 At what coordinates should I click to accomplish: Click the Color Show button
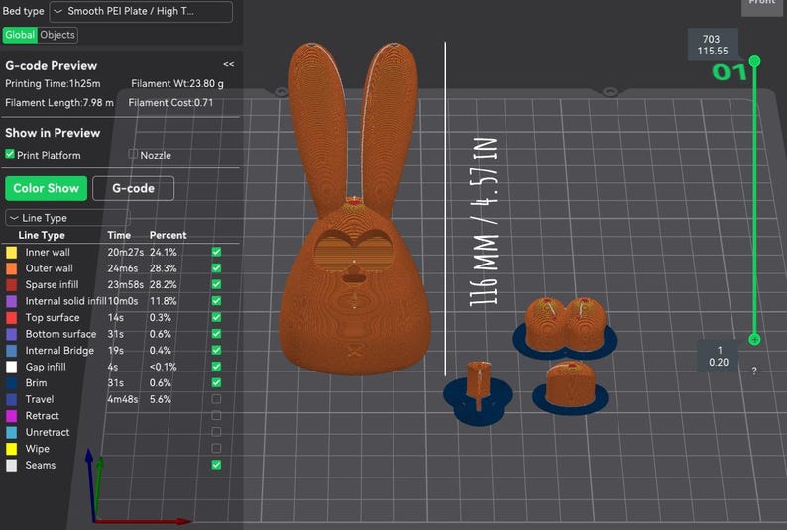(47, 188)
